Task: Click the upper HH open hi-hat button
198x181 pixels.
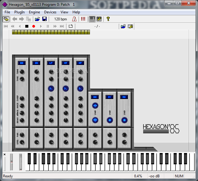Action: 95,106
